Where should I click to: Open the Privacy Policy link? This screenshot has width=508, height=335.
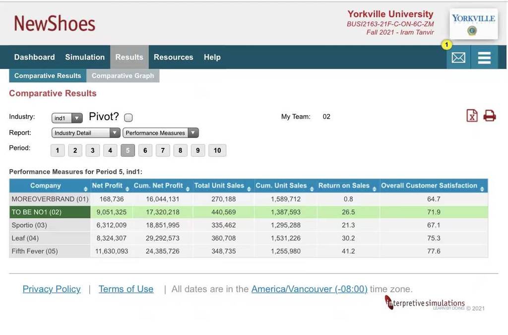[x=52, y=289]
